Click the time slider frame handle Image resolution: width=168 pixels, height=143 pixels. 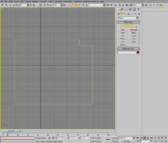[11, 131]
